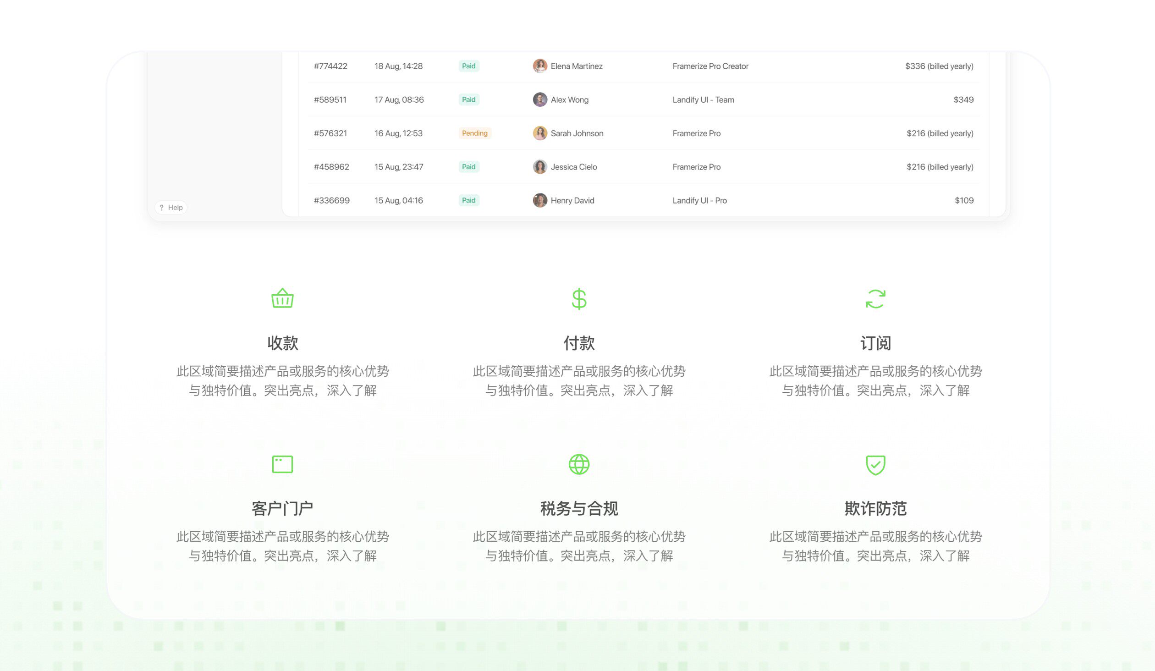Open the Help button
1155x671 pixels.
[x=171, y=208]
